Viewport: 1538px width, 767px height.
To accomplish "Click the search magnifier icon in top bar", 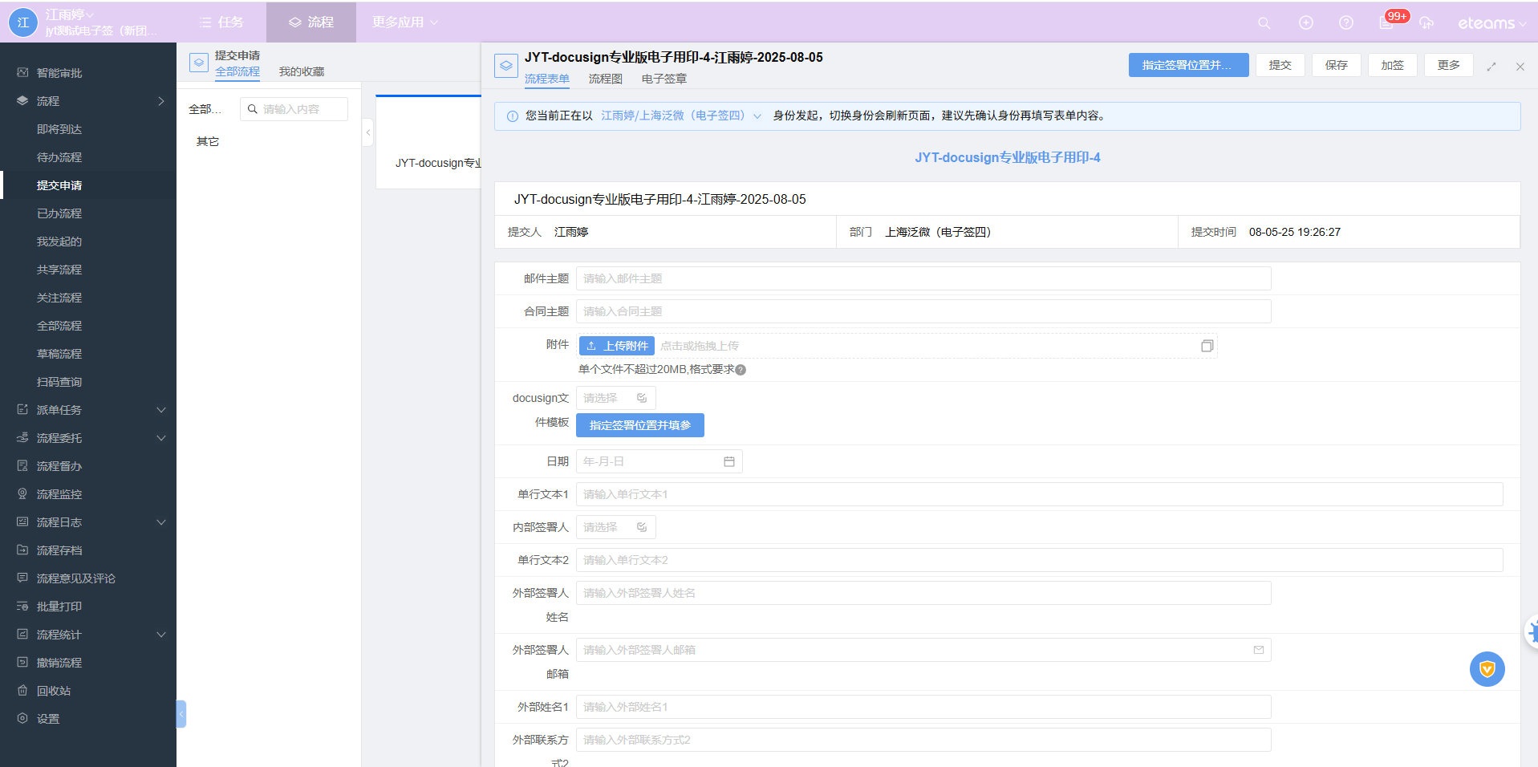I will (1264, 23).
